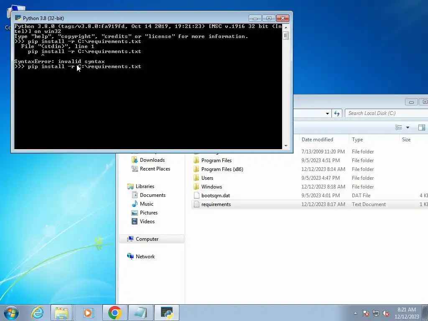Select the Program Files folder
The width and height of the screenshot is (428, 321).
[216, 160]
